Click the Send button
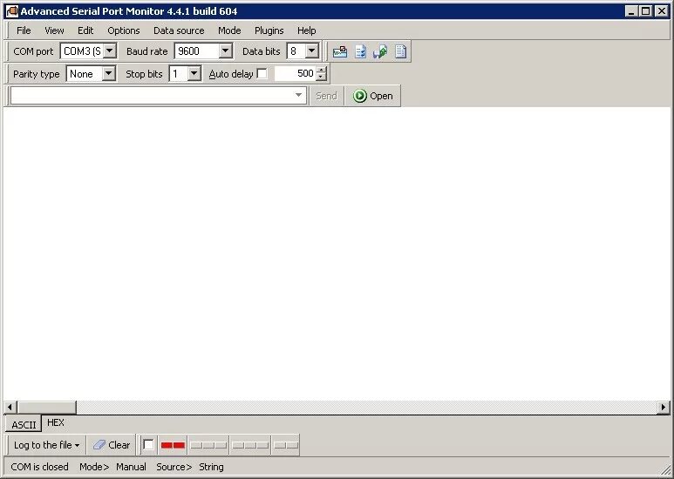Viewport: 674px width, 479px height. coord(326,96)
